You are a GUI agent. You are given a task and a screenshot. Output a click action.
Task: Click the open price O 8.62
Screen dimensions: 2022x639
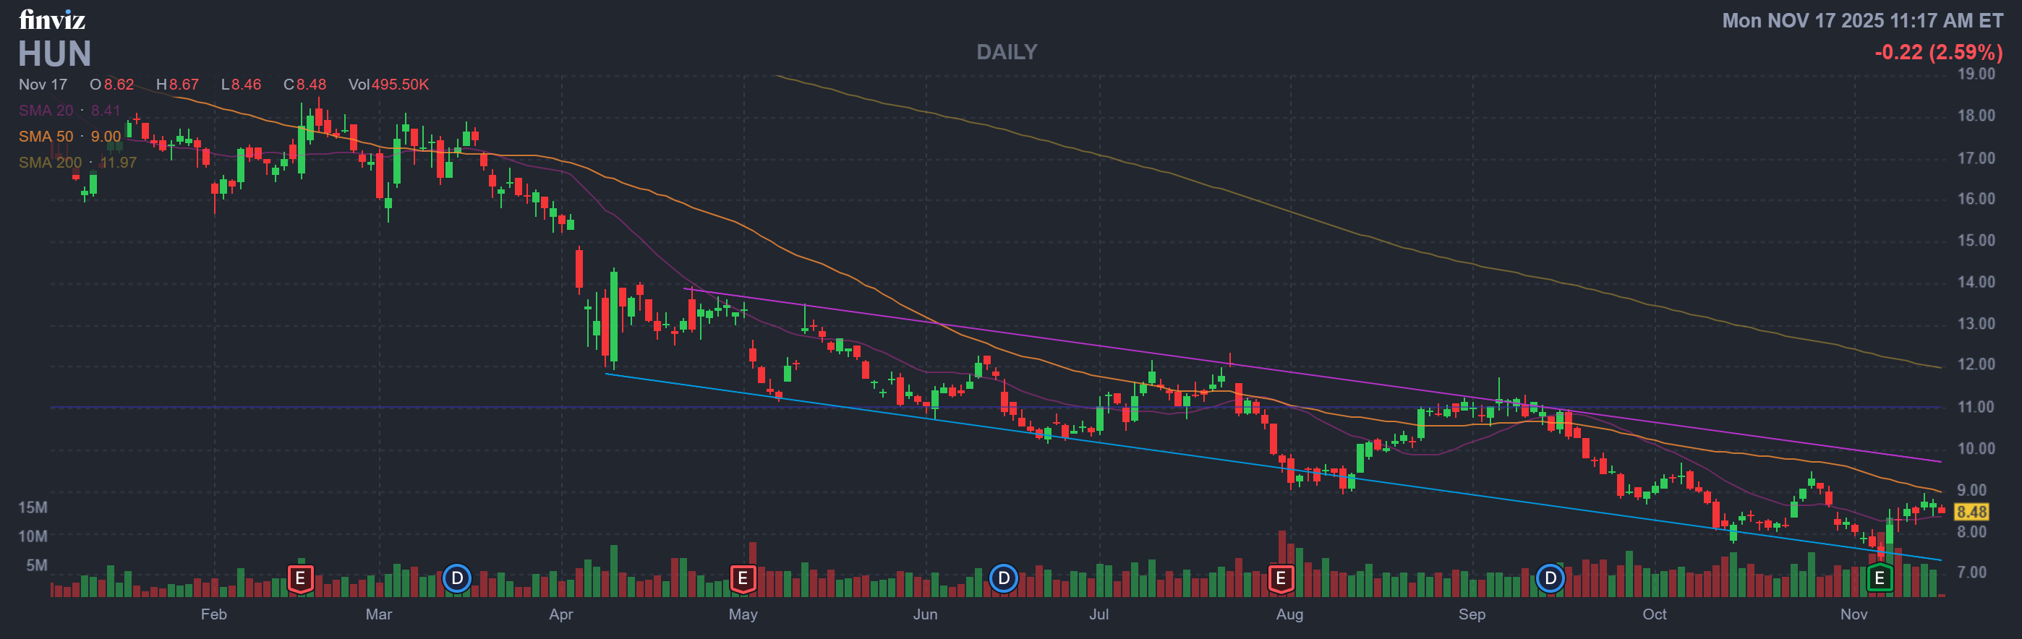111,84
